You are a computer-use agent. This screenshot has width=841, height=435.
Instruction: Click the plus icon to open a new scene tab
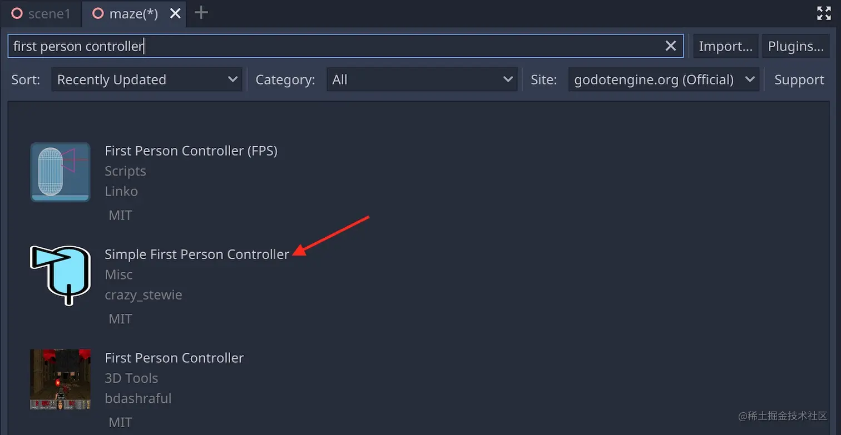pyautogui.click(x=201, y=13)
